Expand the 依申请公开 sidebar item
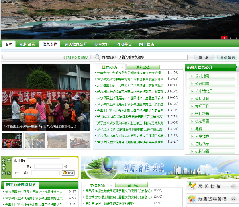Viewport: 239px width, 207px height. pyautogui.click(x=204, y=91)
